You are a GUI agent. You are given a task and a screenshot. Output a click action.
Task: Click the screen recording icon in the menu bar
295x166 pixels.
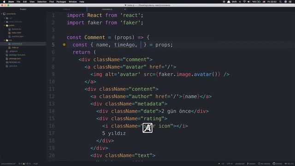(x=224, y=2)
